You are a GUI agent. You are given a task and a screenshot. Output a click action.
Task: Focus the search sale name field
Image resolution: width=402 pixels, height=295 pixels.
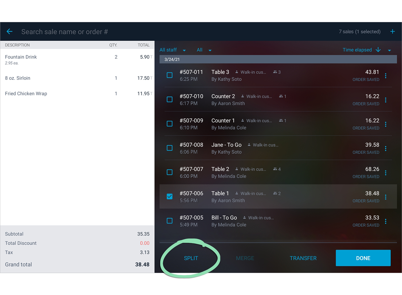(x=65, y=32)
